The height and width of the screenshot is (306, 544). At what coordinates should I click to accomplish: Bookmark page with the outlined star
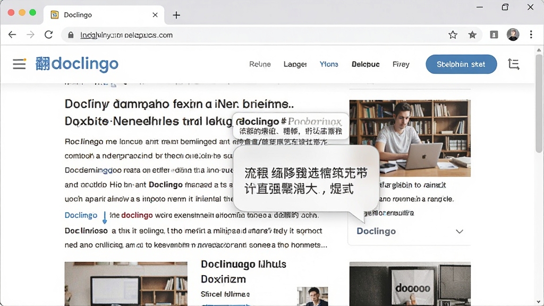453,35
